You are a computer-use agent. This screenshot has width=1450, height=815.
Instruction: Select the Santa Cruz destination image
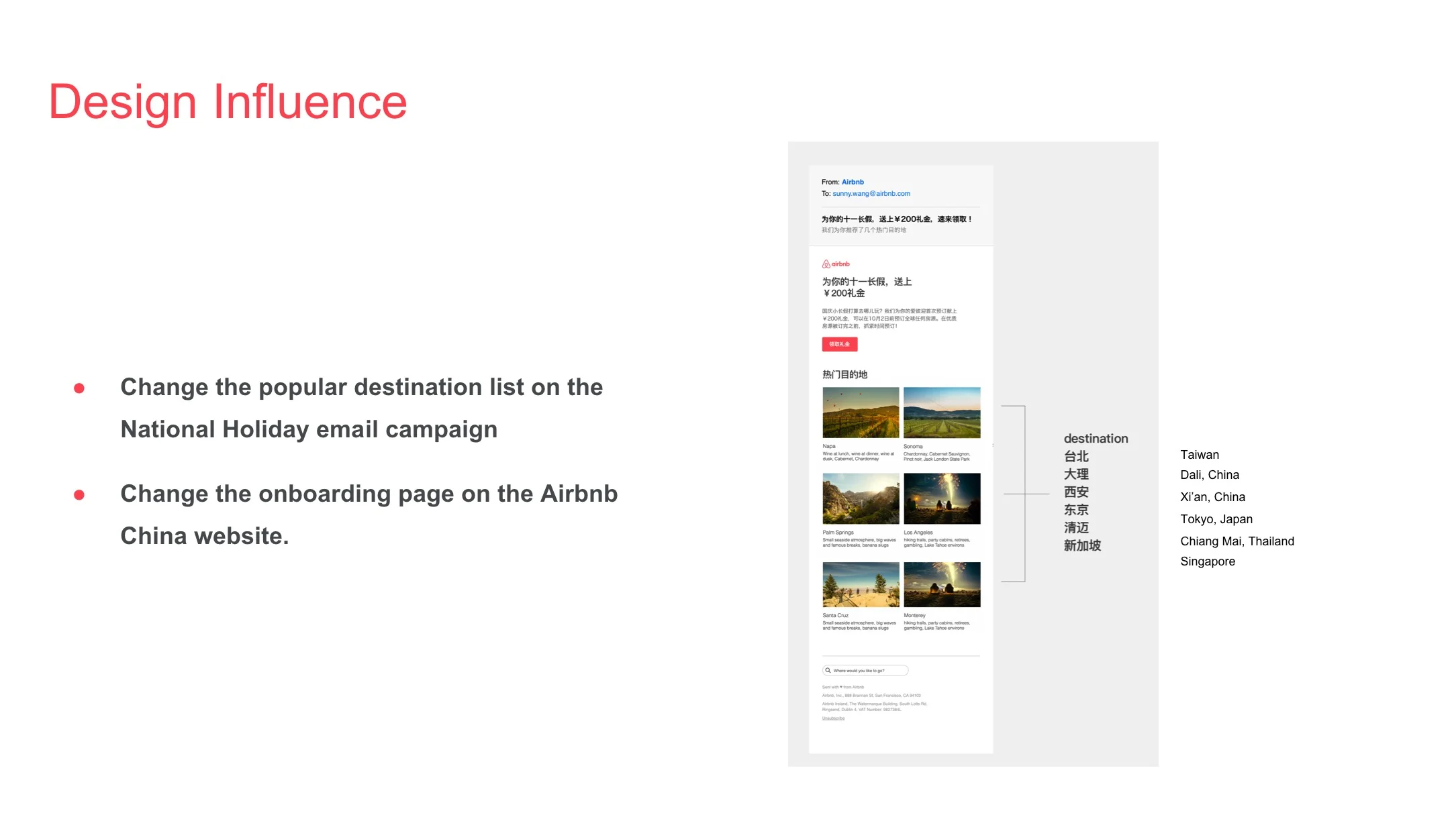tap(861, 582)
